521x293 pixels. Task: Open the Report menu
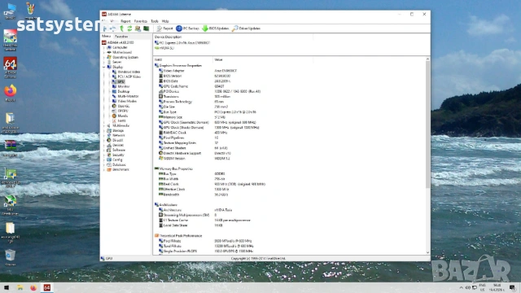click(125, 21)
